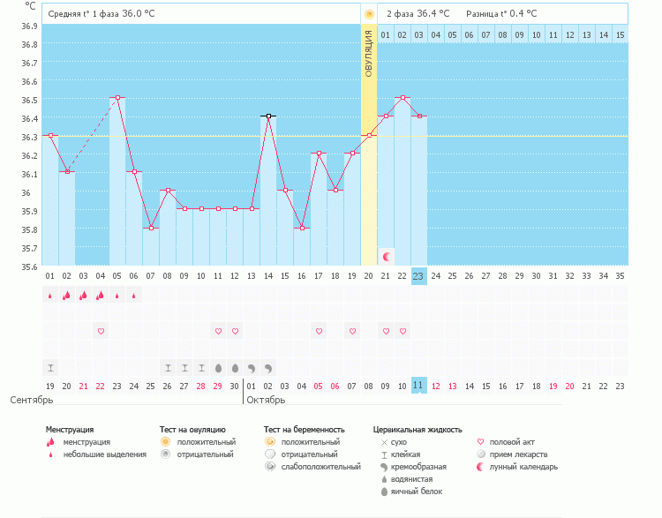662x518 pixels.
Task: Click the ovulation sun icon at chart top
Action: (369, 14)
